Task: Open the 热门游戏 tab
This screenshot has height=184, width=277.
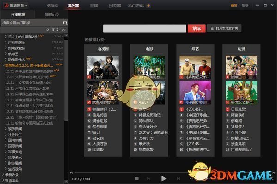Action: 135,6
